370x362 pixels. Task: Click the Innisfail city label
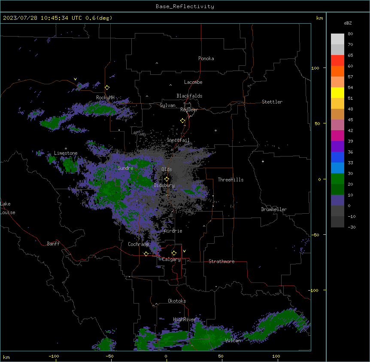(178, 140)
